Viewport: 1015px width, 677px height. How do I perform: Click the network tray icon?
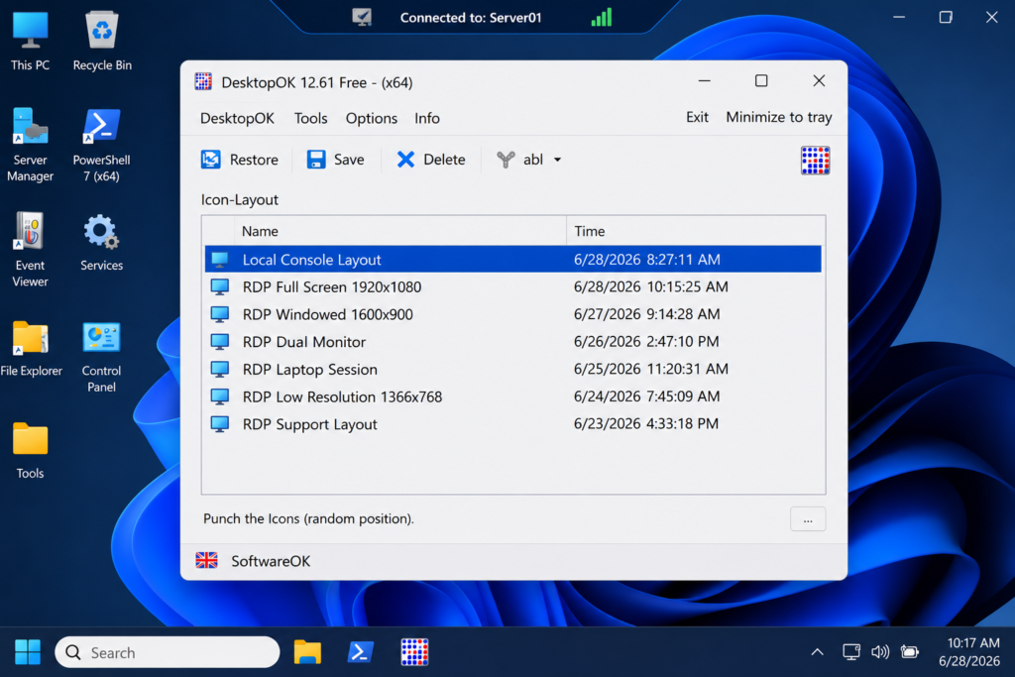coord(850,652)
